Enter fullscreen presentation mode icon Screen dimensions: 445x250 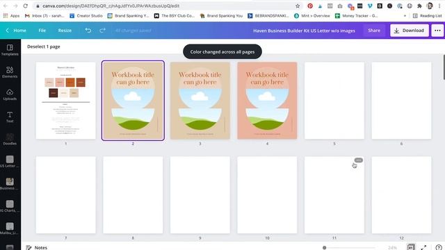(423, 247)
